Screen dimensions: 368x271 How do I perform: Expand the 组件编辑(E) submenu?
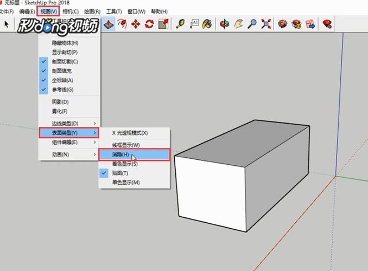pos(69,143)
